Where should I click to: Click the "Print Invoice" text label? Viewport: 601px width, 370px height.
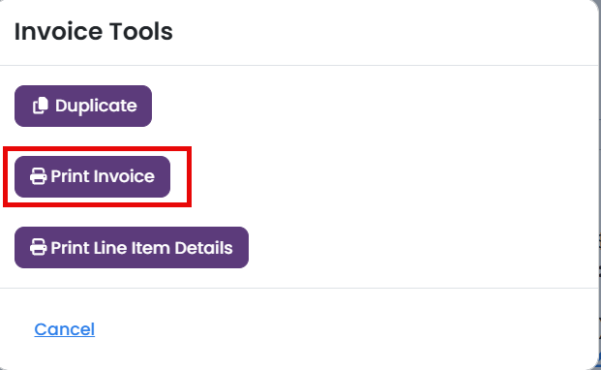point(103,176)
